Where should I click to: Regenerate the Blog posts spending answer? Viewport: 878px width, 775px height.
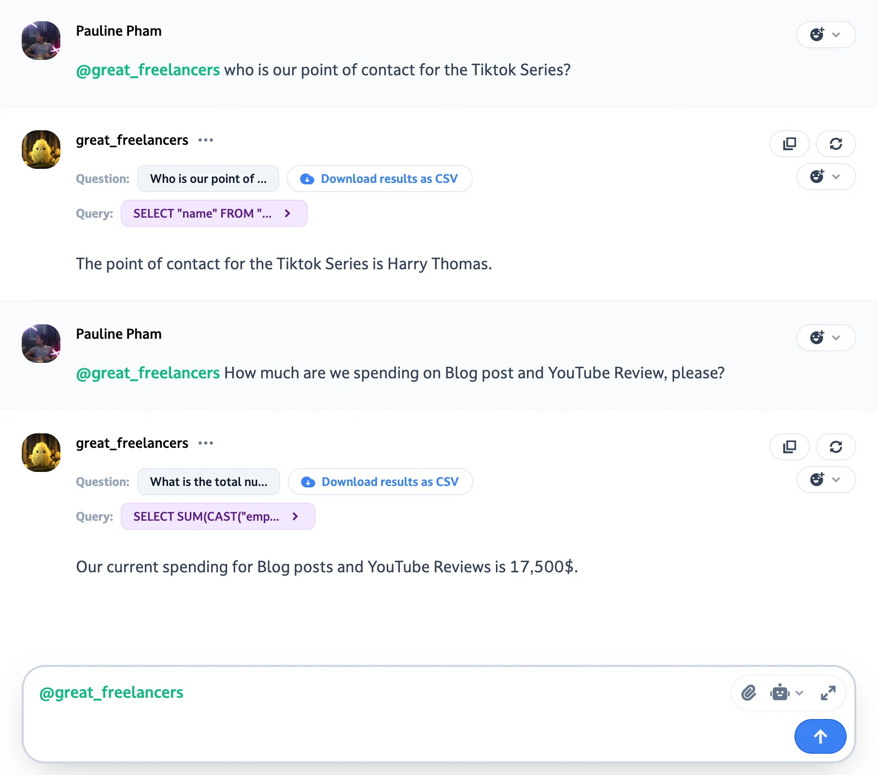pyautogui.click(x=836, y=447)
